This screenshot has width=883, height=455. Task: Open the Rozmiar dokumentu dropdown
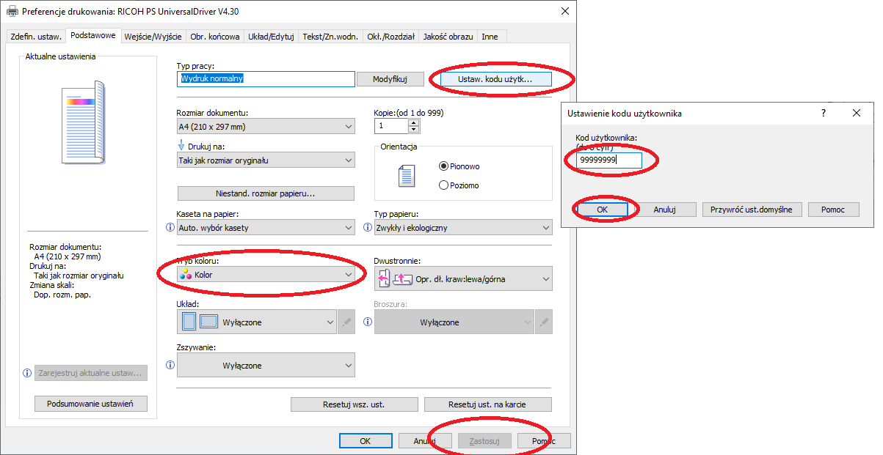pos(266,127)
